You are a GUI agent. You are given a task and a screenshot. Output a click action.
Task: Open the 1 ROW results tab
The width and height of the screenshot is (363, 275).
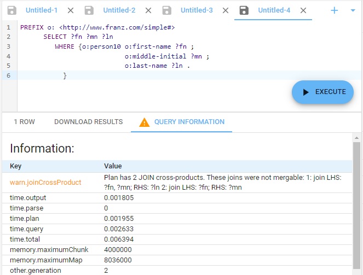[24, 122]
